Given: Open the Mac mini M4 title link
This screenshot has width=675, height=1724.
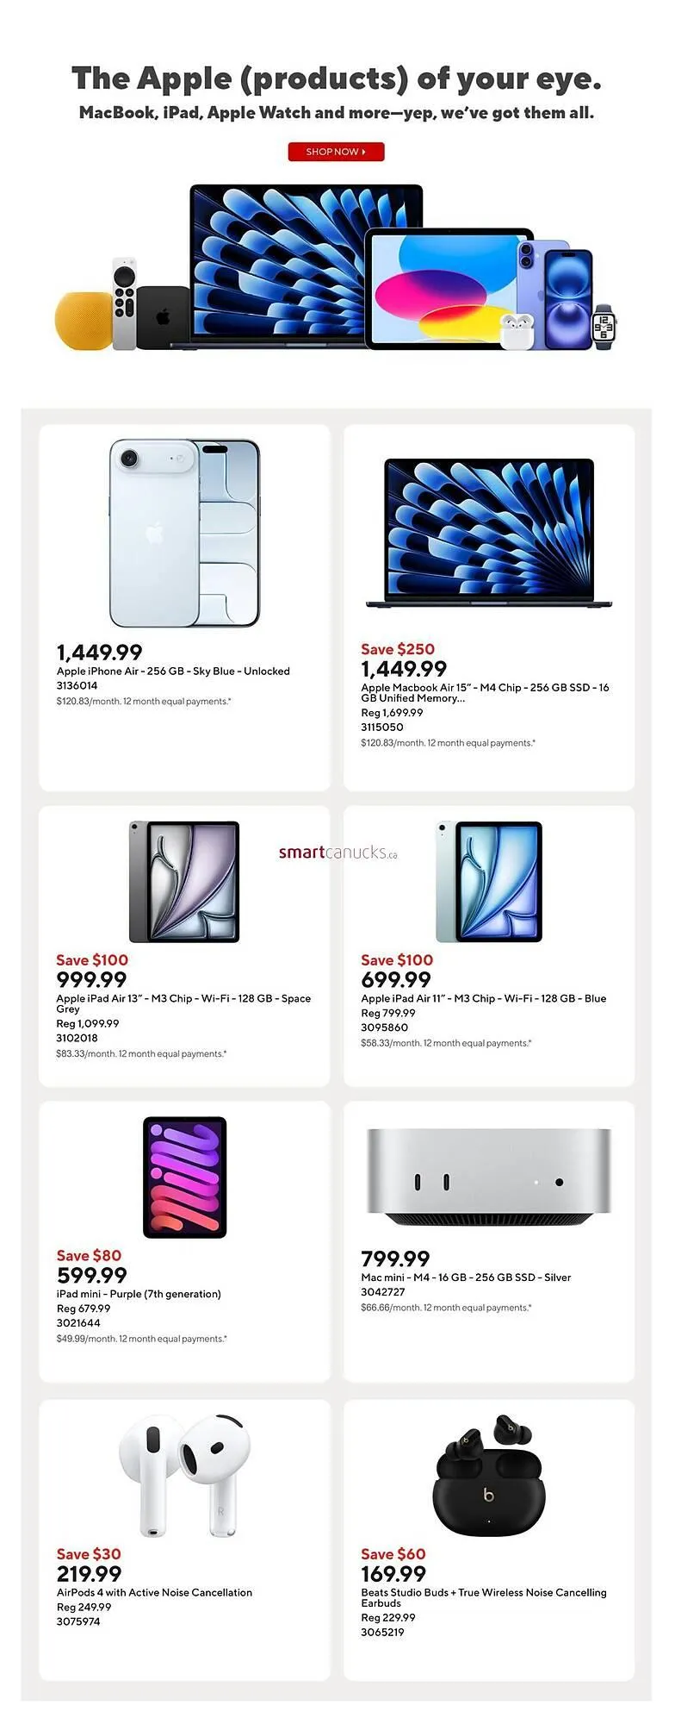Looking at the screenshot, I should [x=466, y=1277].
